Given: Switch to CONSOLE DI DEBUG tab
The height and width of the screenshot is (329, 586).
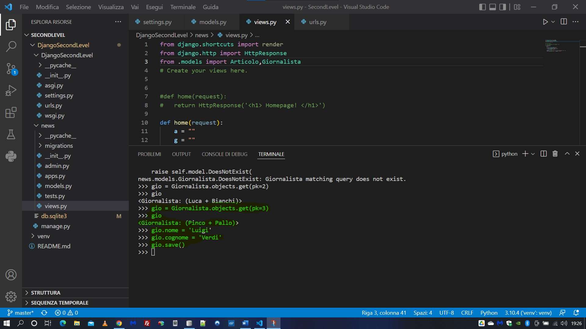Looking at the screenshot, I should pyautogui.click(x=224, y=154).
